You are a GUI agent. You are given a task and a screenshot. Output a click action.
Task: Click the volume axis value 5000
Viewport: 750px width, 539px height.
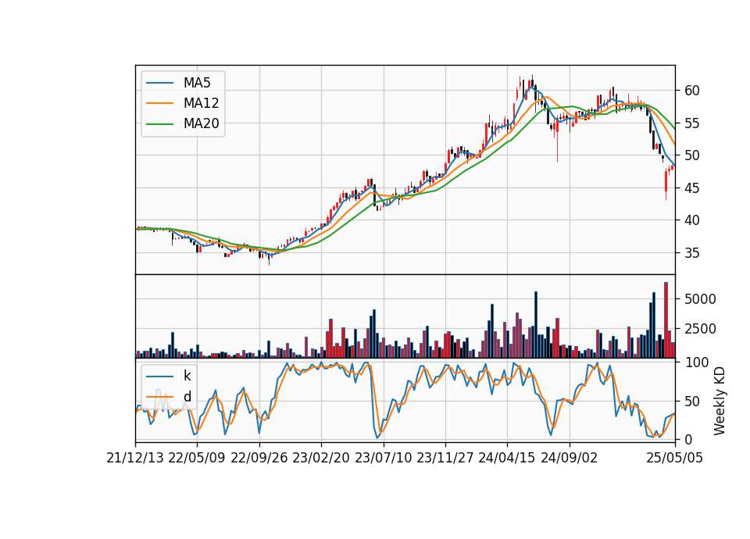(700, 299)
